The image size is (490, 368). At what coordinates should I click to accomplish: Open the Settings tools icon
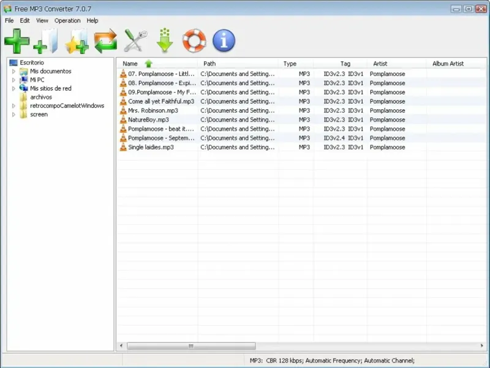[135, 40]
